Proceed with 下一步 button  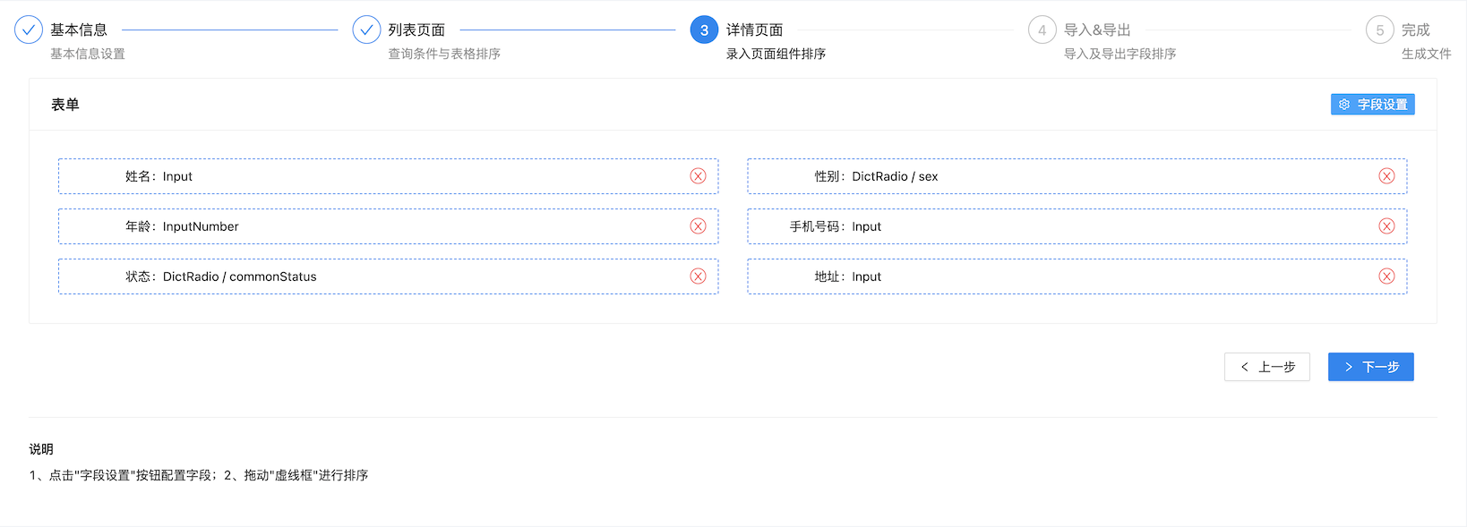[1370, 367]
